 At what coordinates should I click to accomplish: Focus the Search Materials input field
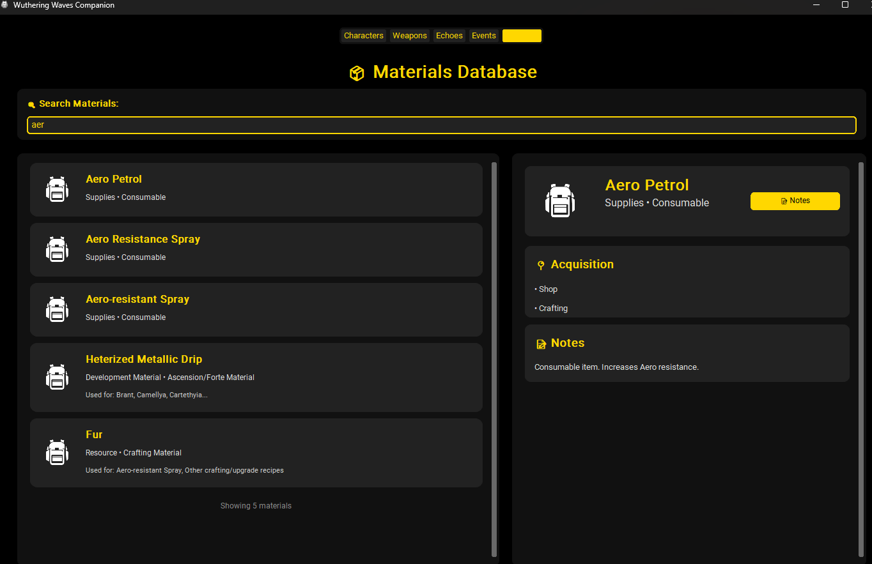click(x=441, y=125)
